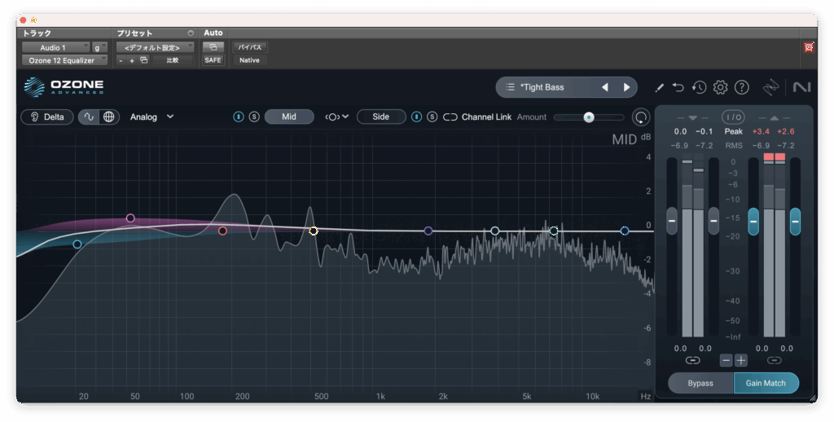This screenshot has width=834, height=422.
Task: Click the undo arrow icon
Action: click(x=678, y=87)
